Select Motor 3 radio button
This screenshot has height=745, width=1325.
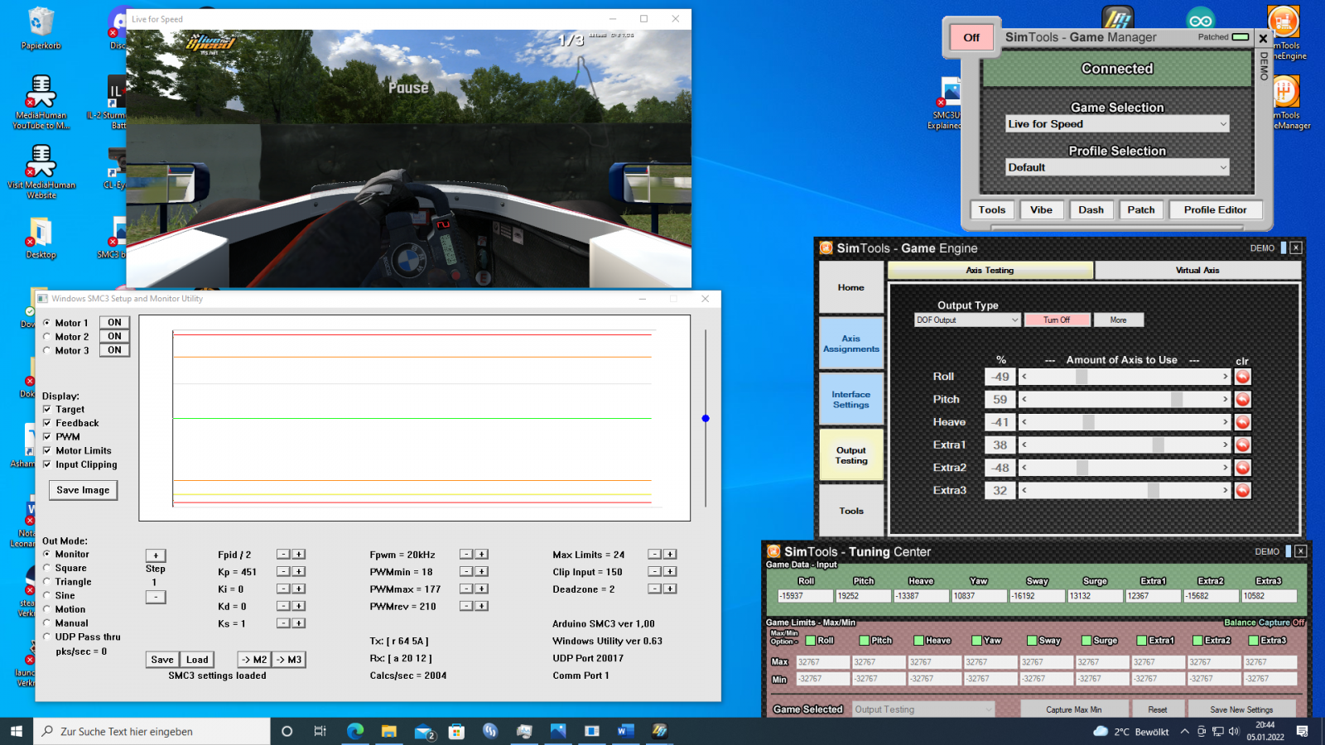click(x=46, y=350)
